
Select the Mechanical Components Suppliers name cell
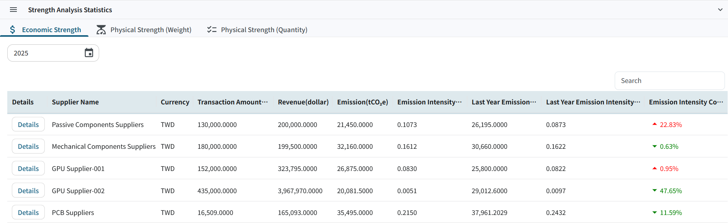104,146
